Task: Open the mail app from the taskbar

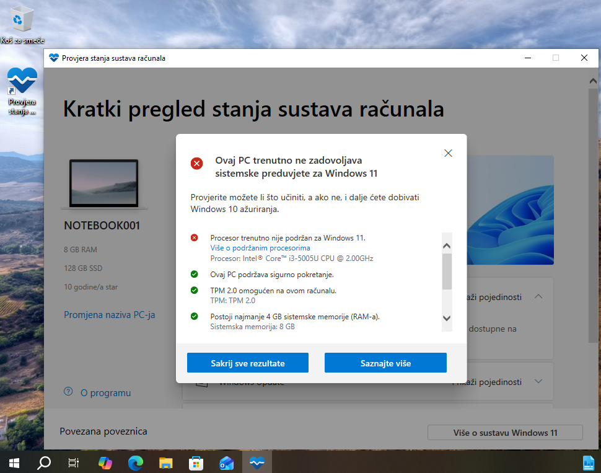Action: point(226,462)
